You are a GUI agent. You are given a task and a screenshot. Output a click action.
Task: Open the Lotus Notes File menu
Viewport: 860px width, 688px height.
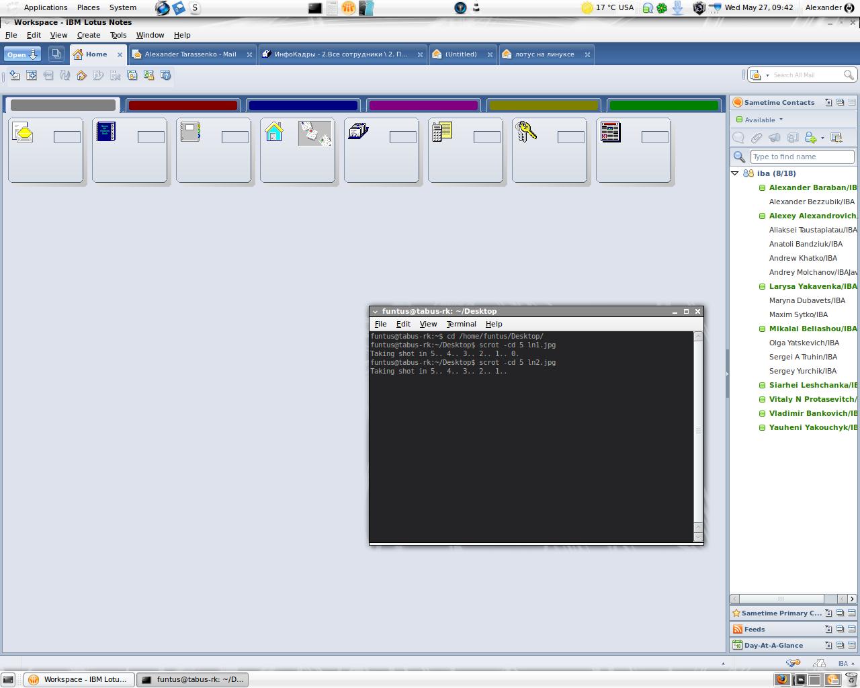(11, 35)
